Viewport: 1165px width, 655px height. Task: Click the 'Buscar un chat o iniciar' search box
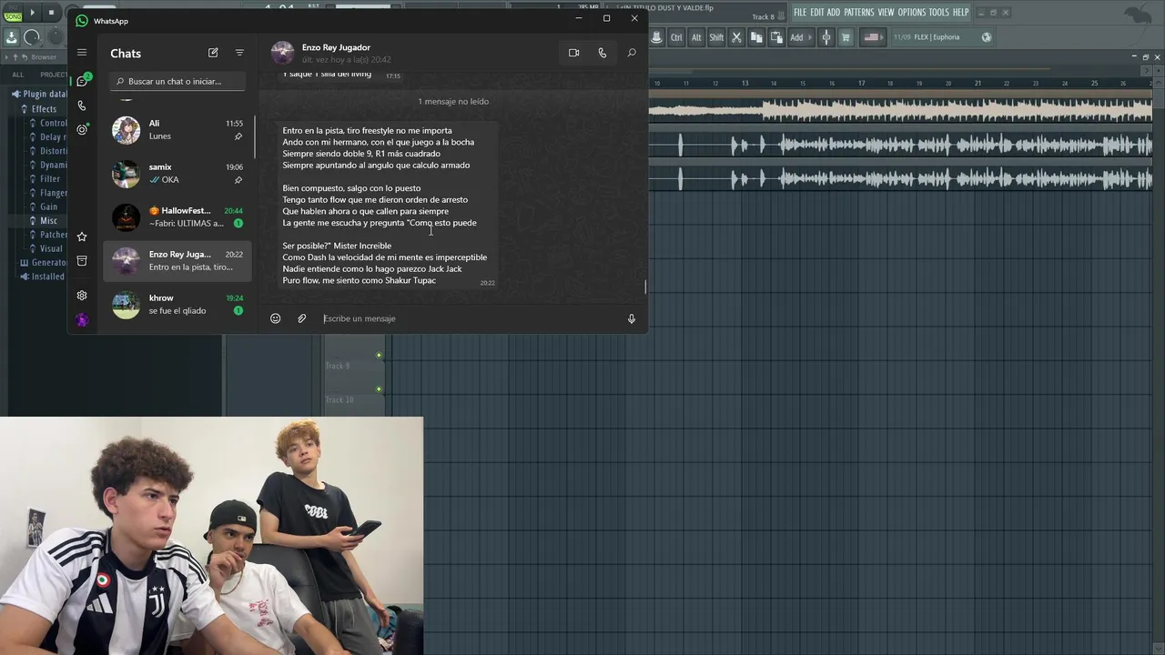(178, 81)
